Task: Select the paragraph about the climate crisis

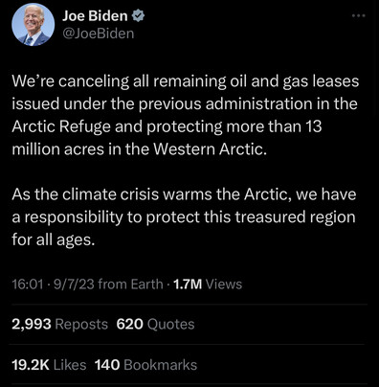Action: coord(184,216)
